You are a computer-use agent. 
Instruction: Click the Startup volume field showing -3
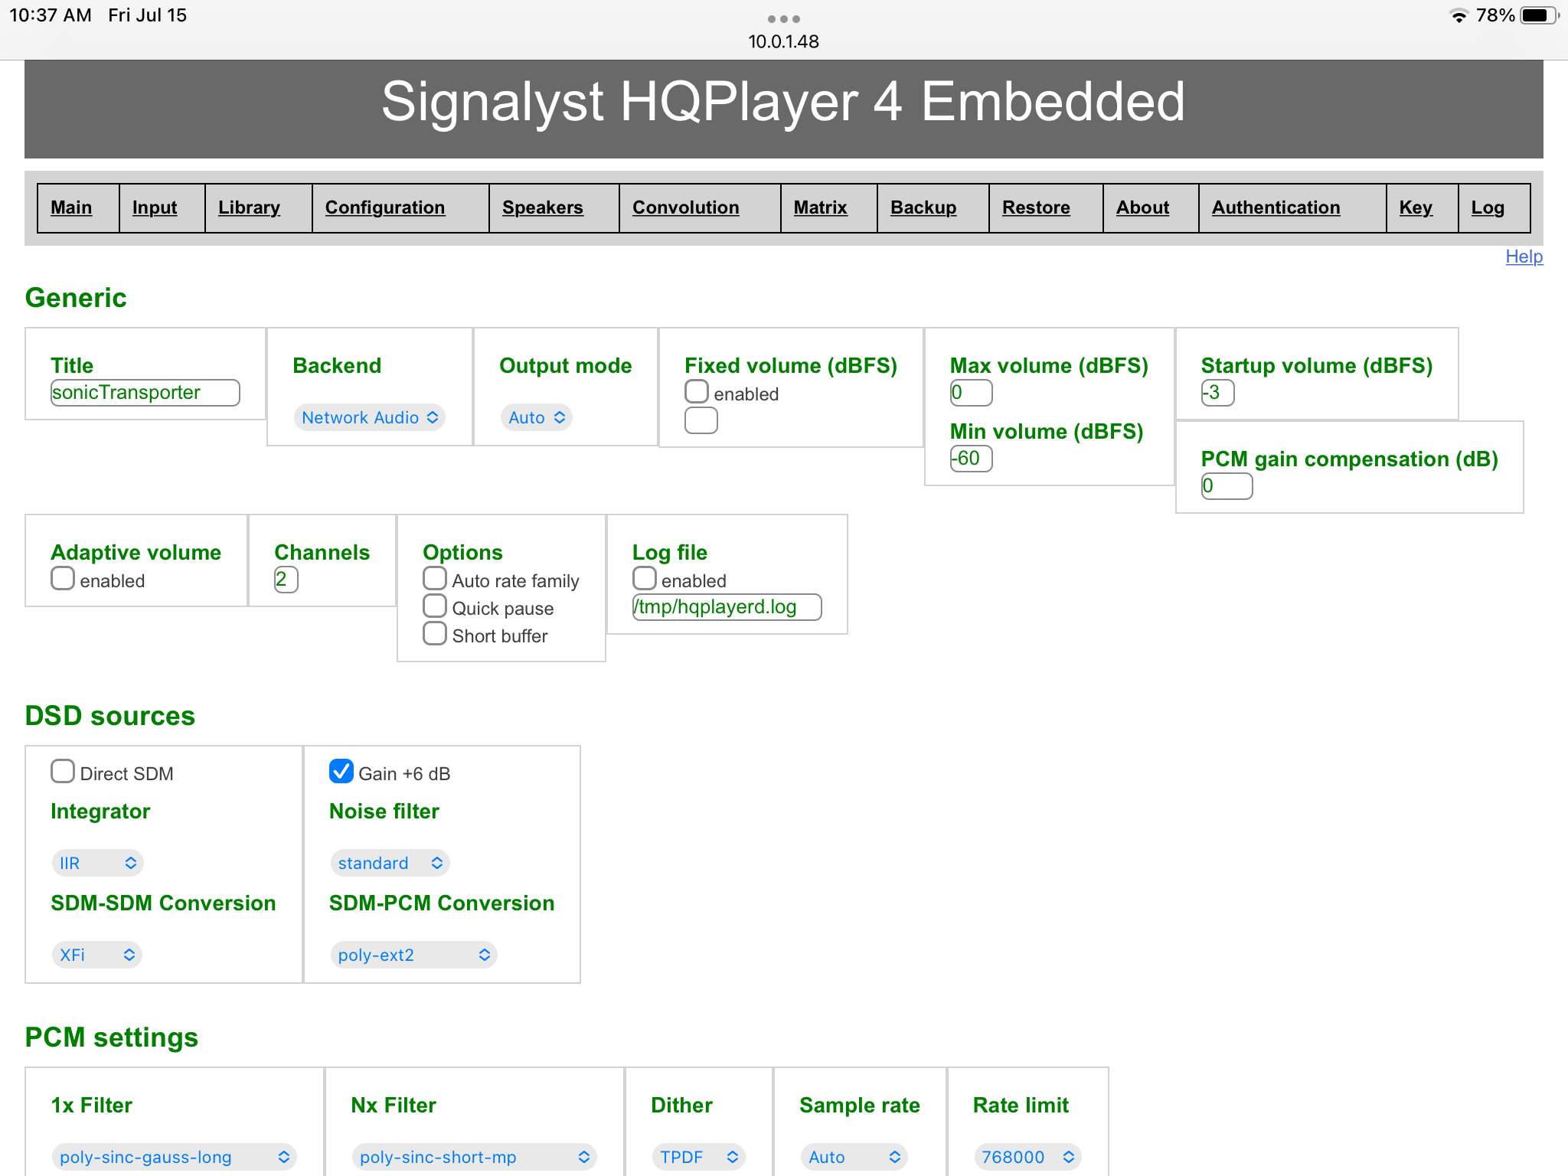1217,393
